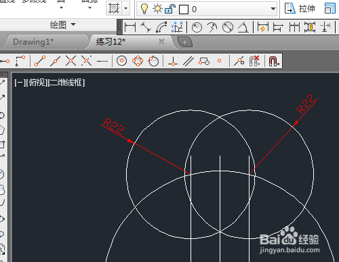Open the layer list dropdown arrow
339x262 pixels.
coord(273,9)
